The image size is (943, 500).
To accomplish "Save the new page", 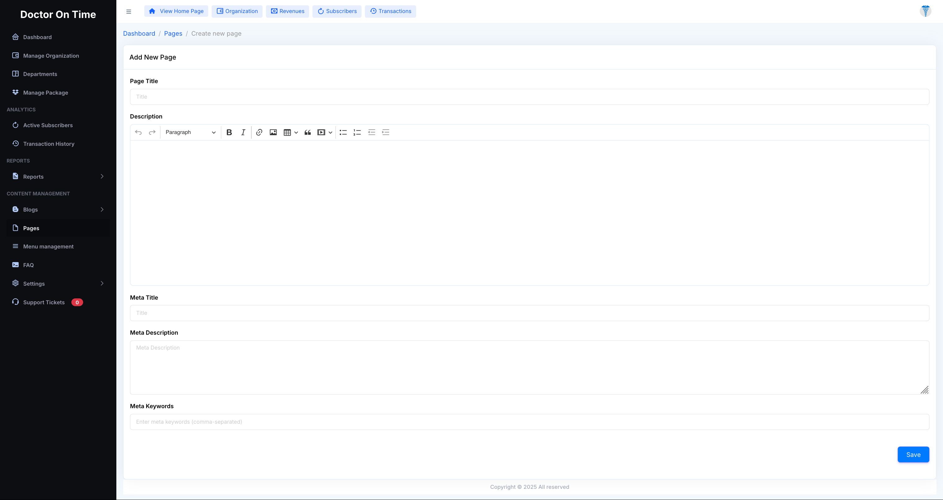I will click(913, 455).
